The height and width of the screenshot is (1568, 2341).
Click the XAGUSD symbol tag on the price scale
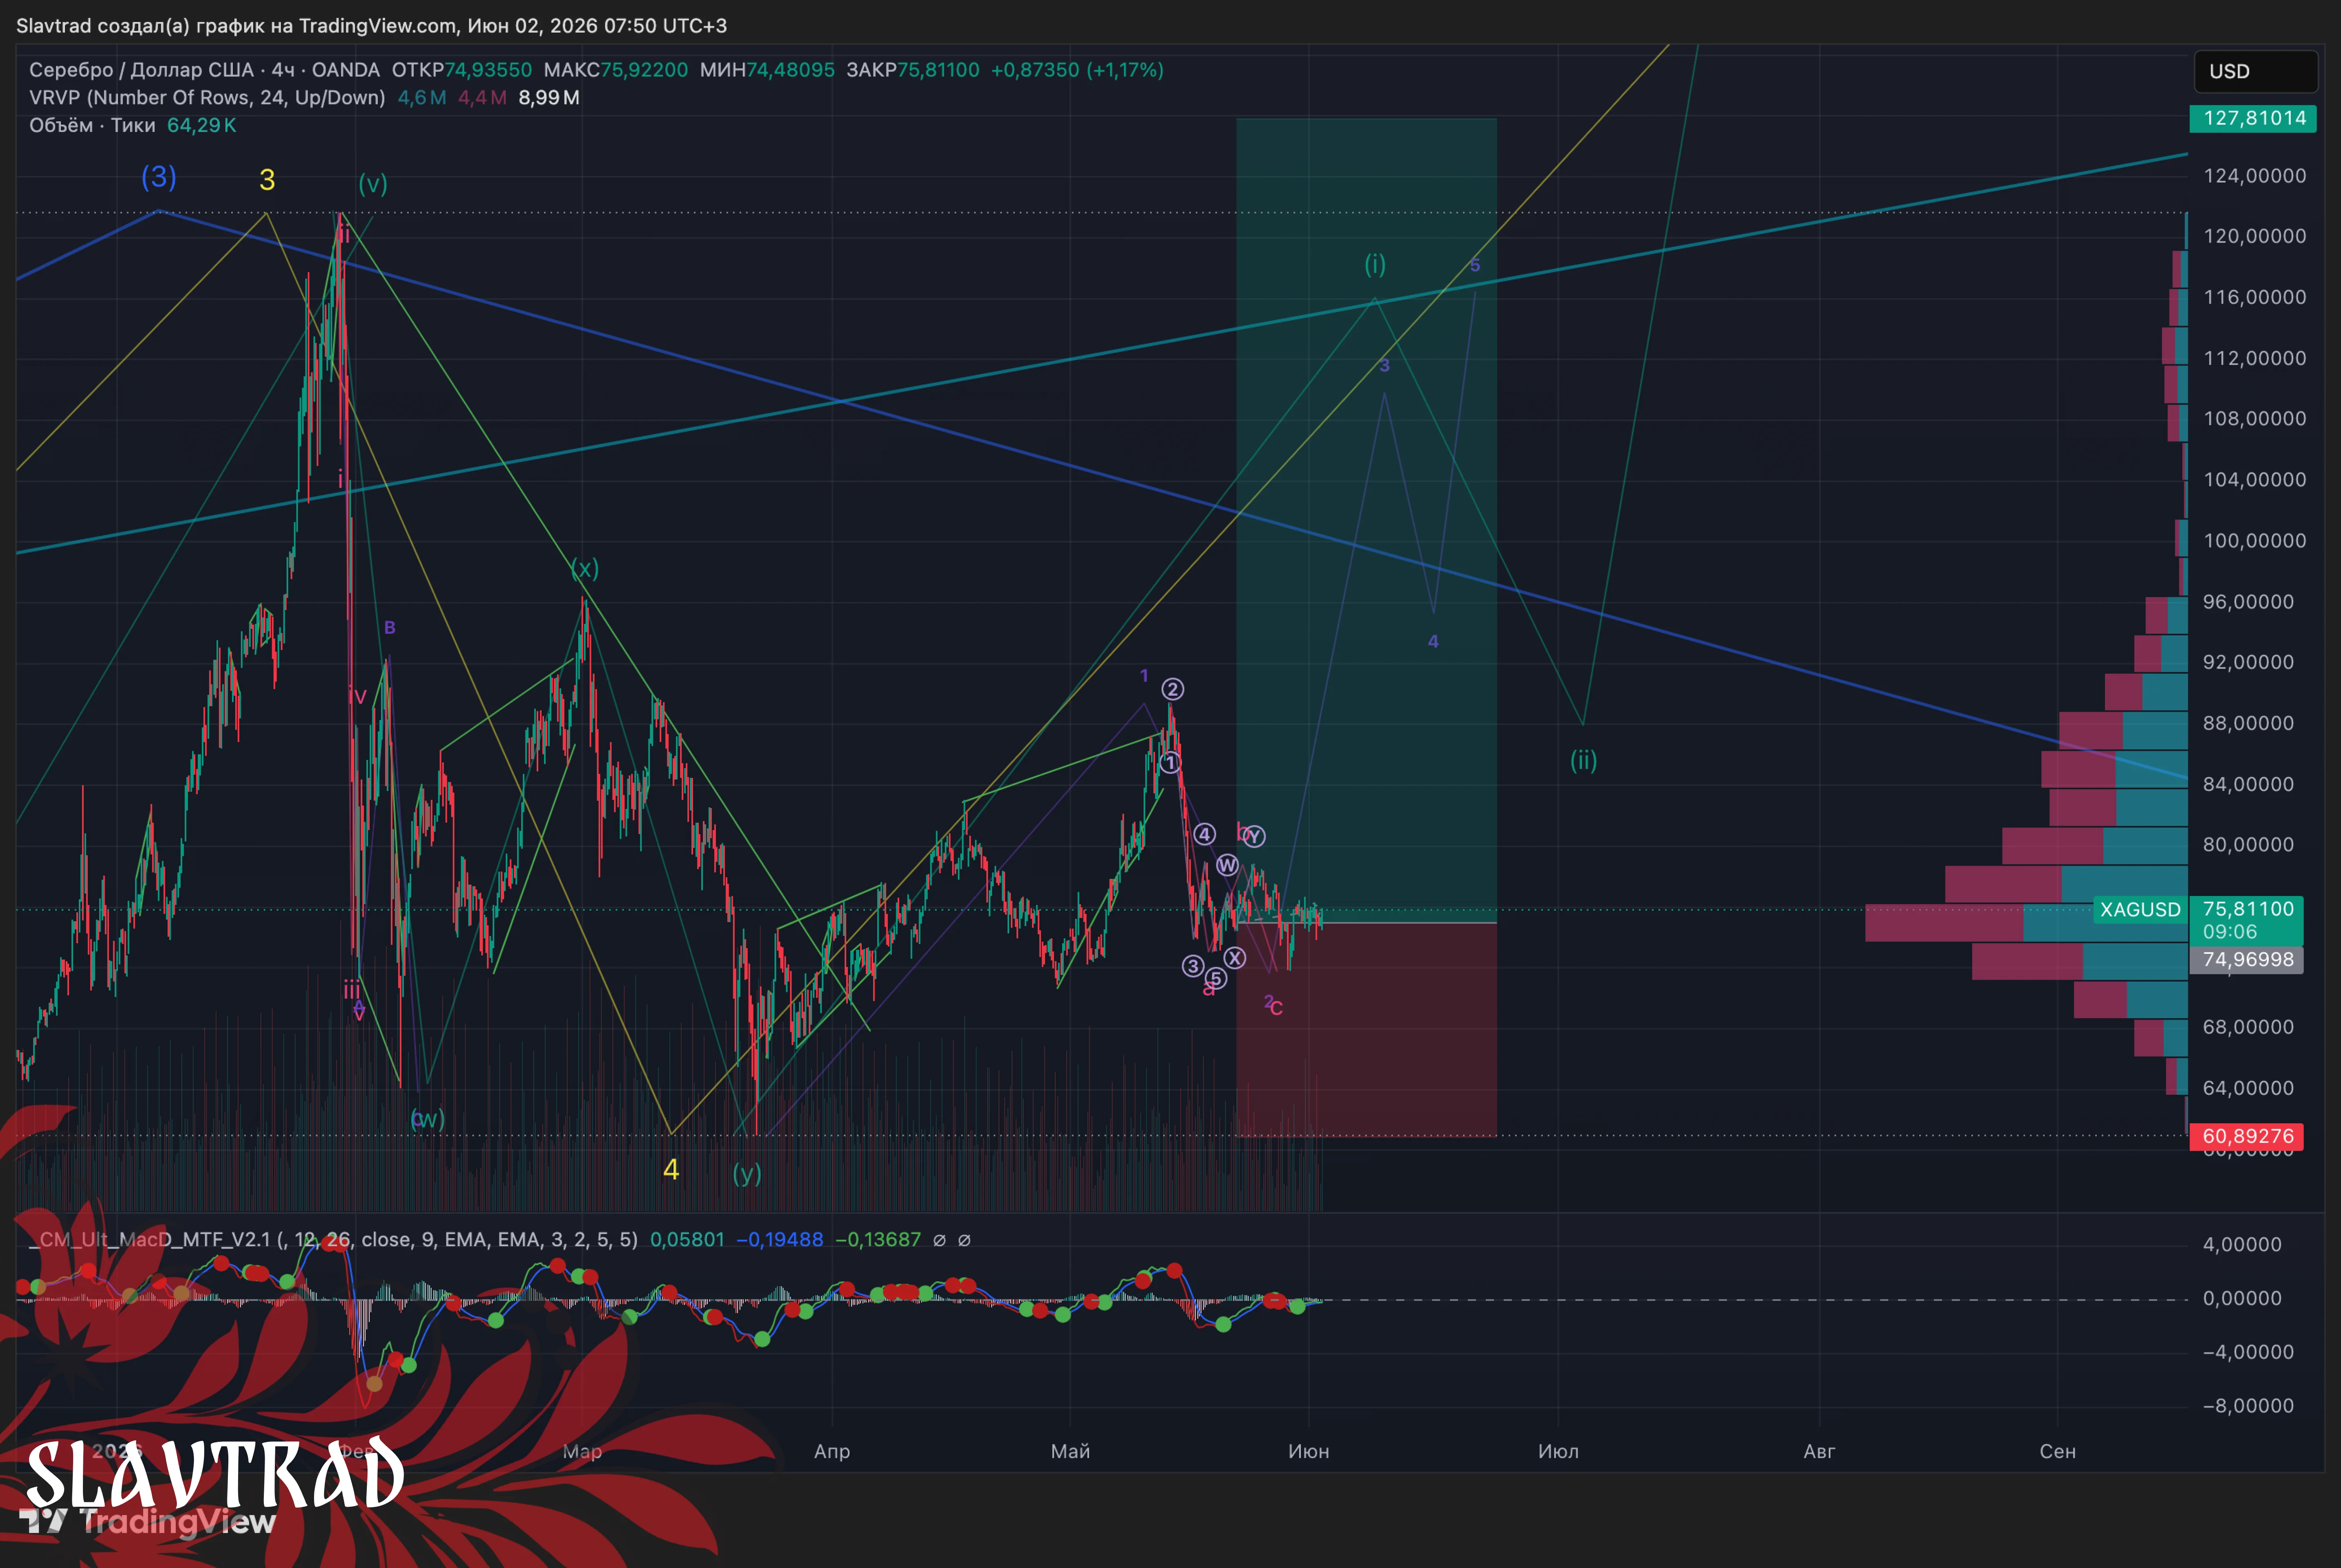[2140, 910]
